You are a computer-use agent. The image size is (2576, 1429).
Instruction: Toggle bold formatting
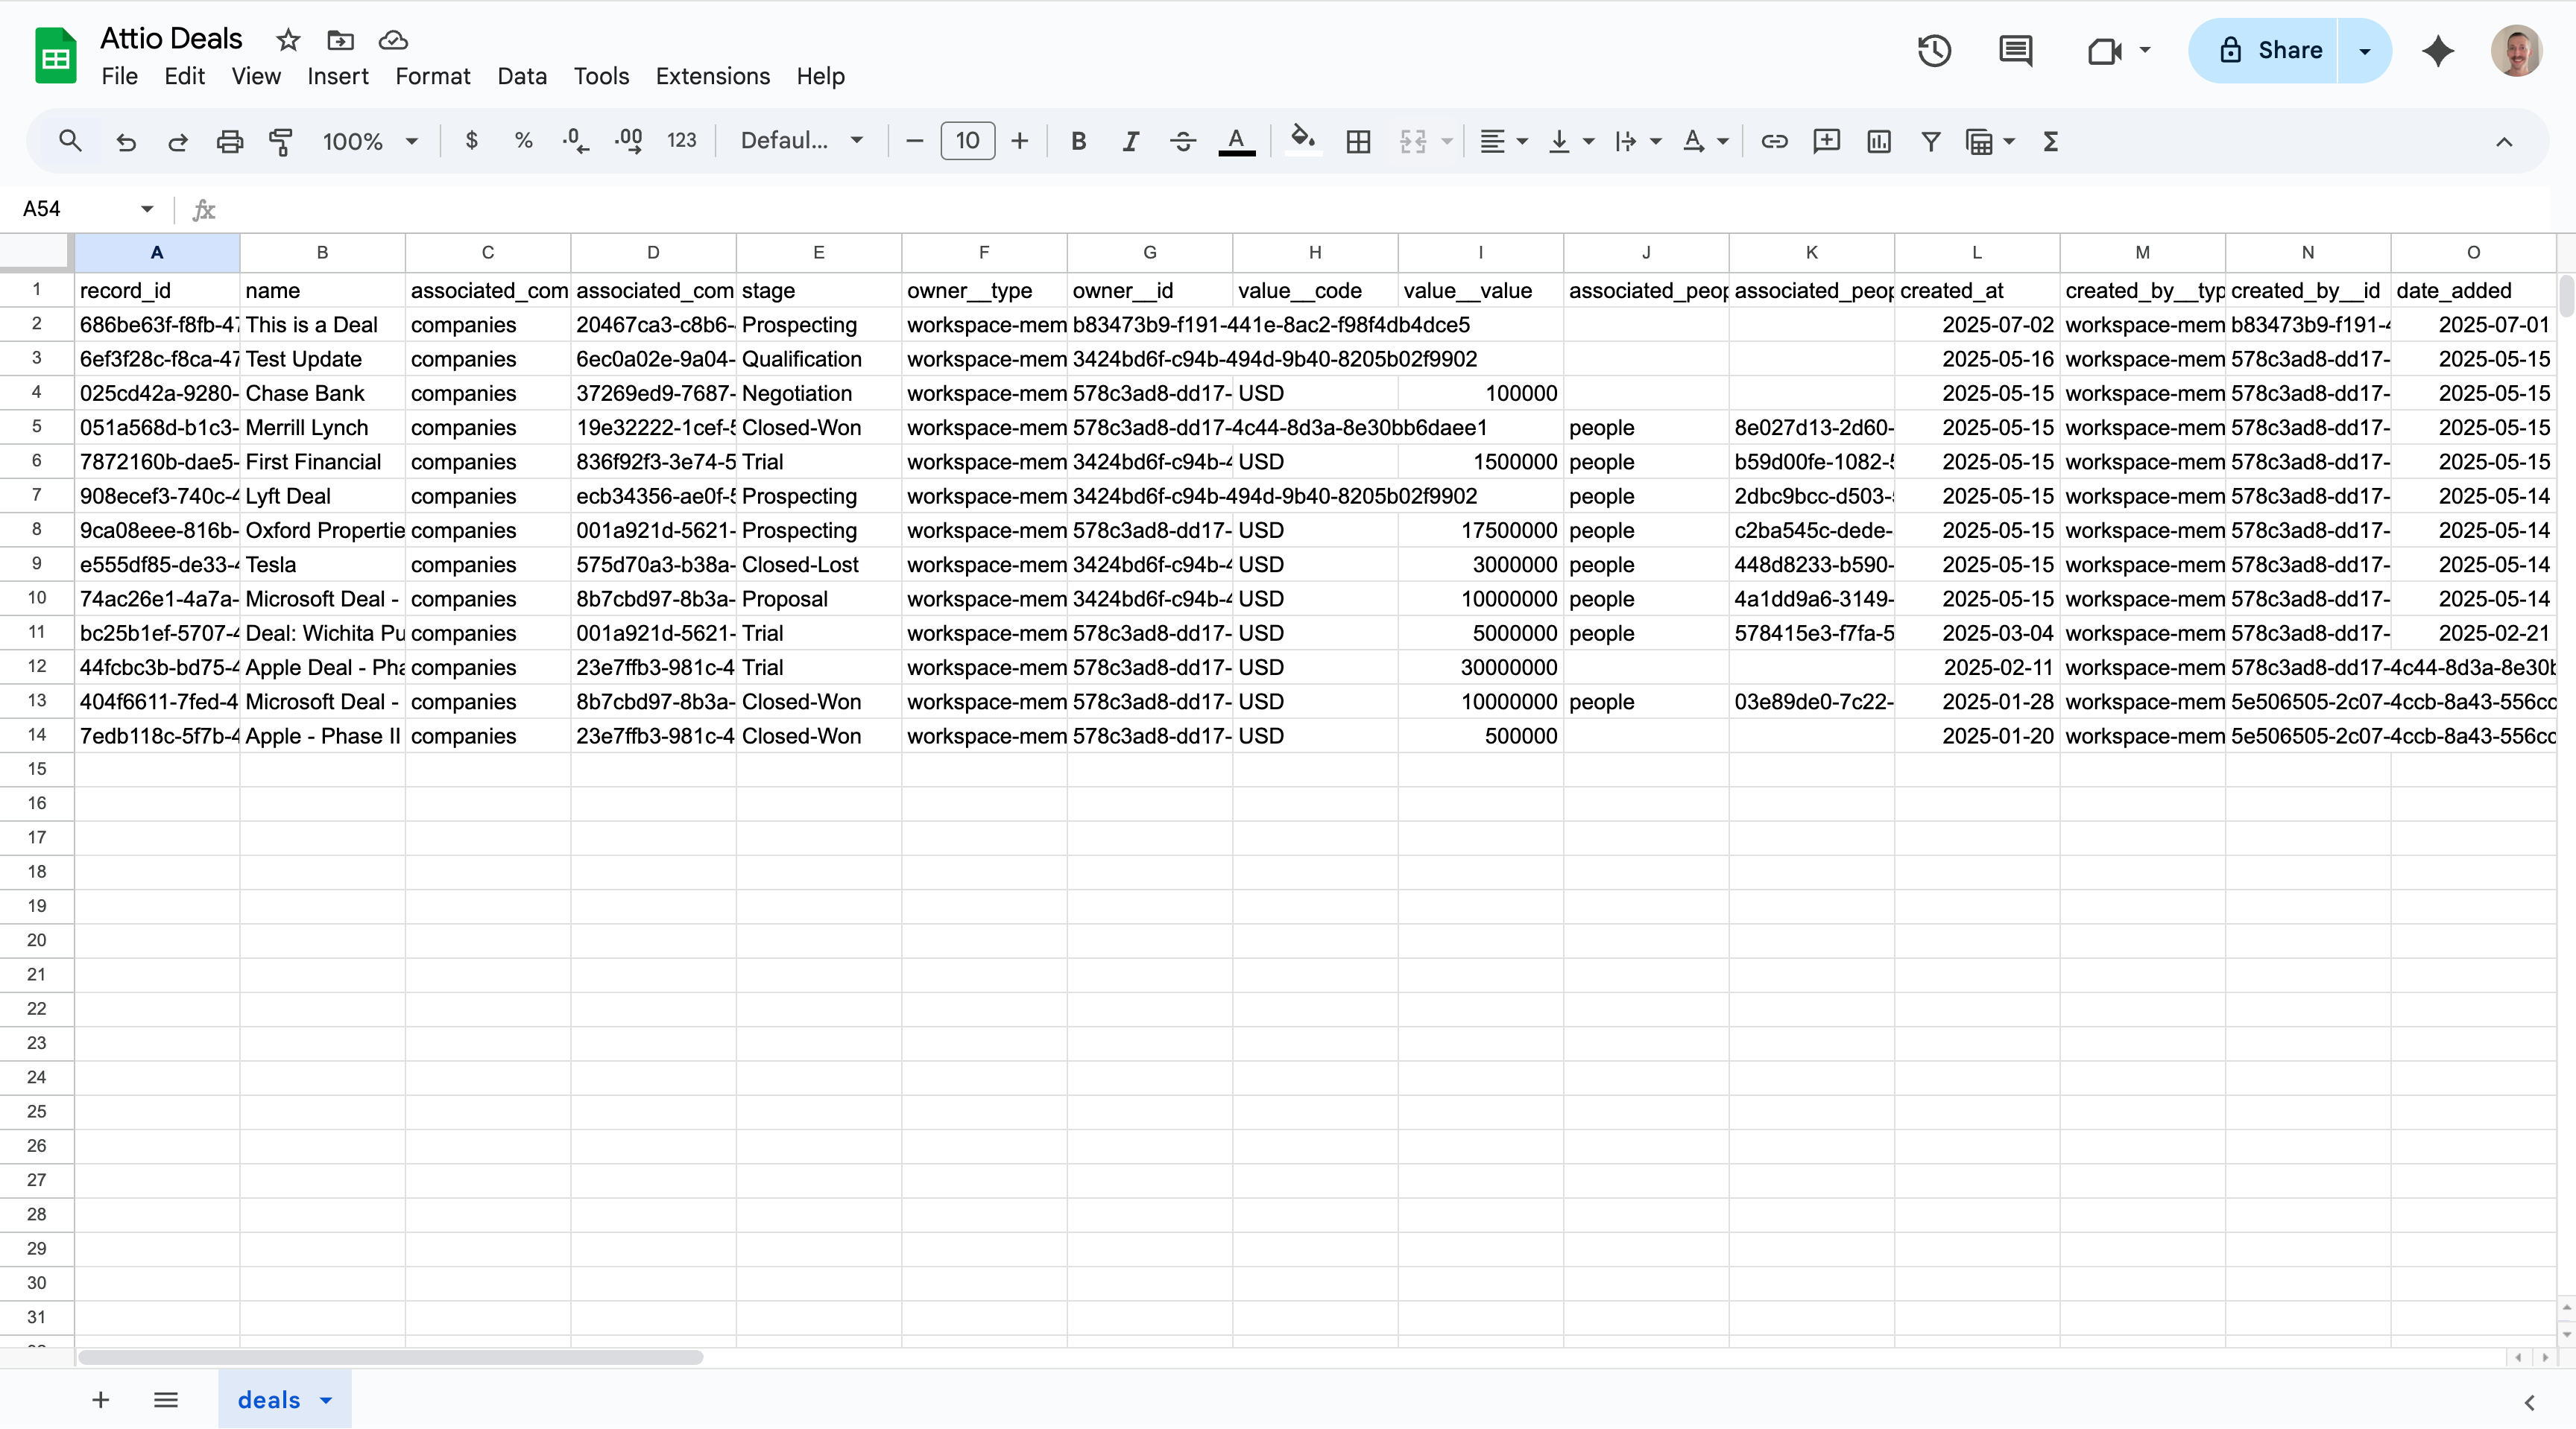[x=1078, y=141]
